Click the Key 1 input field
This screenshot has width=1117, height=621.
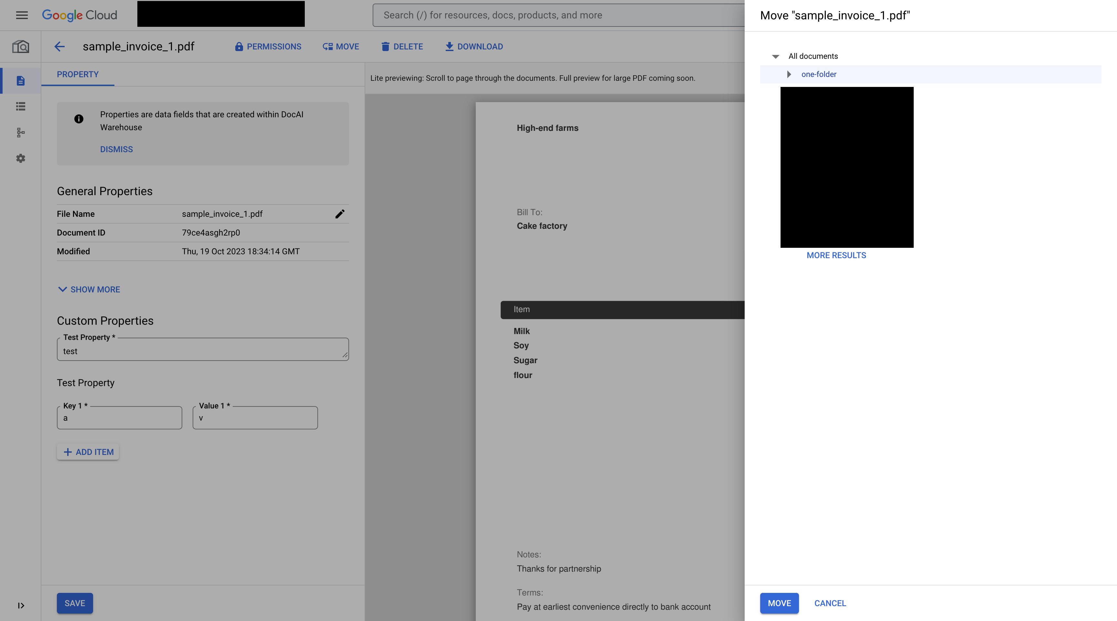tap(119, 418)
